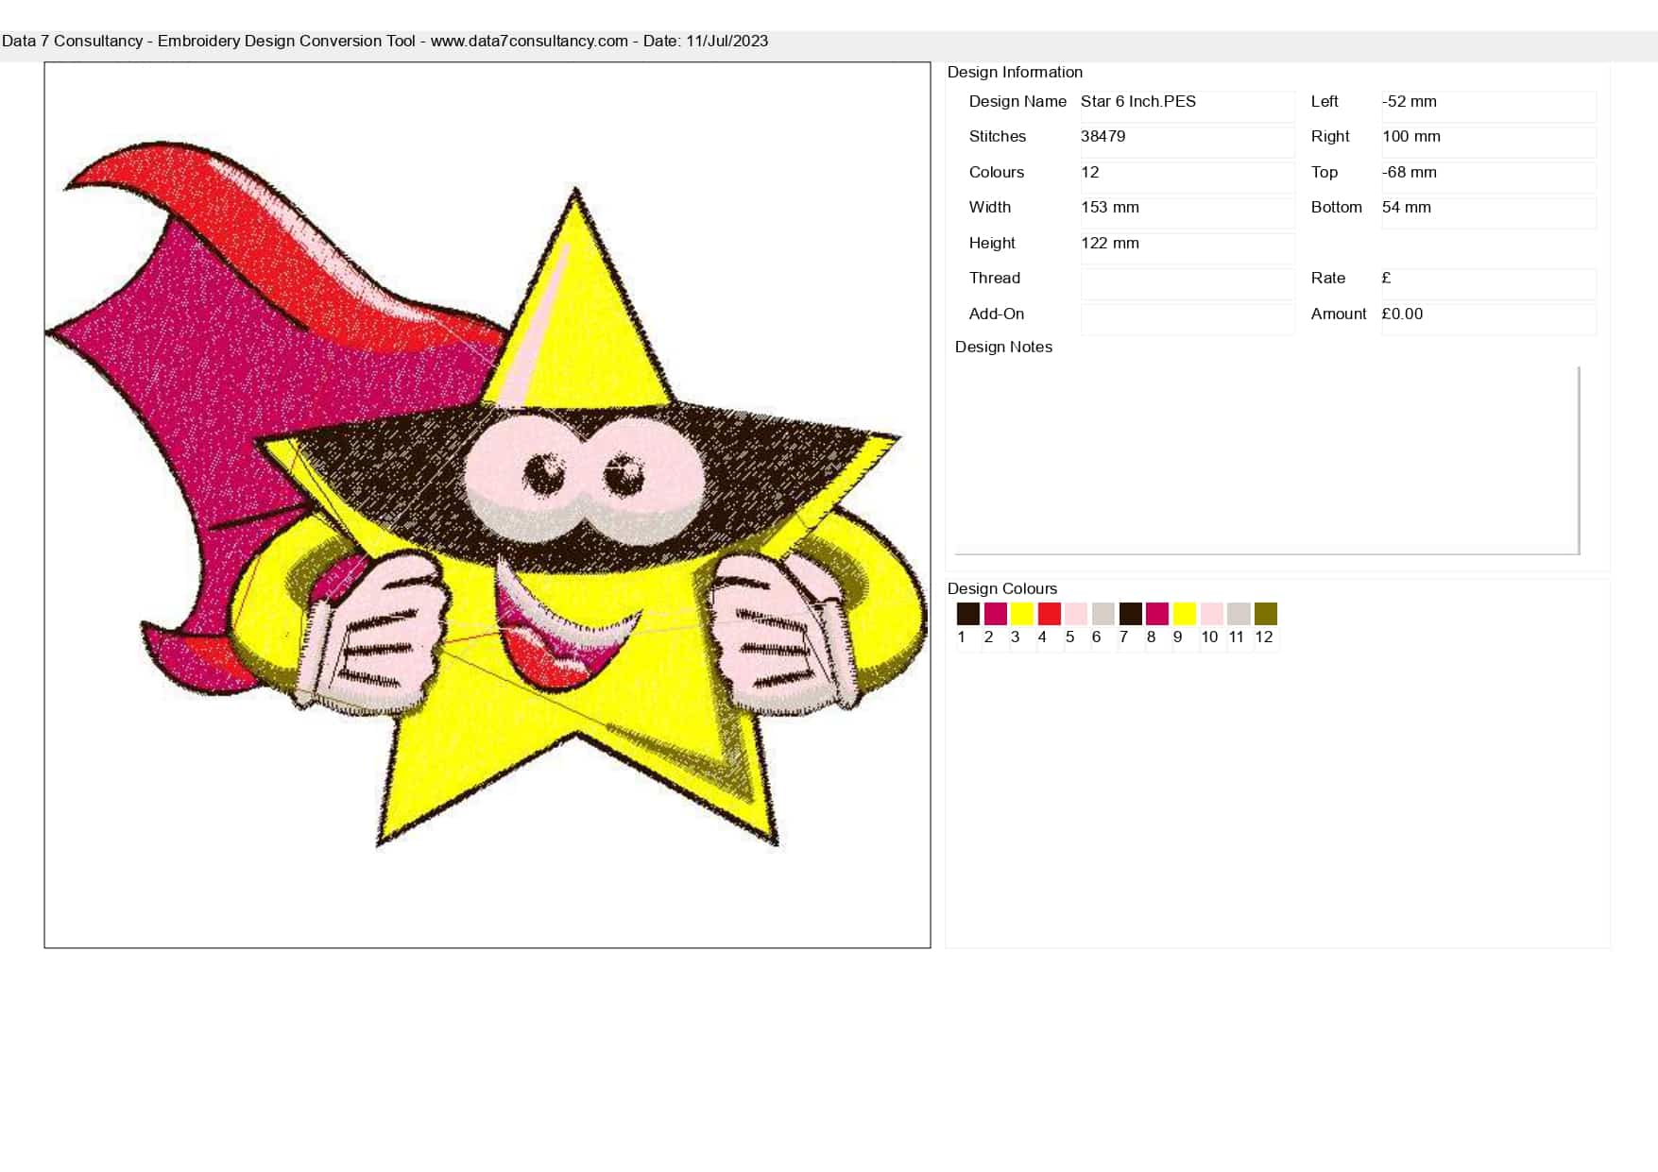Screen dimensions: 1658x1172
Task: Click the 'Design Notes' label
Action: click(1003, 347)
